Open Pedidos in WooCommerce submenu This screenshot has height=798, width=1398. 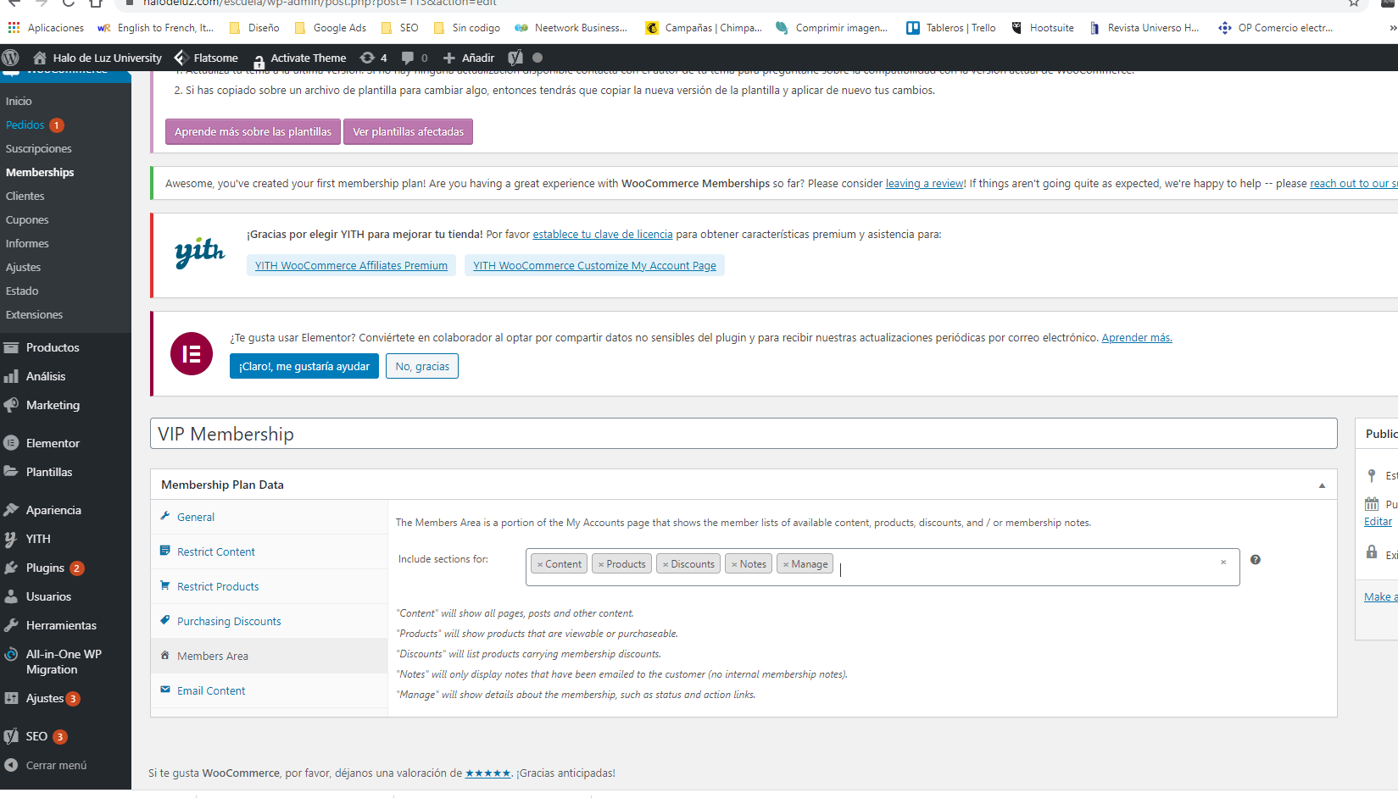pos(25,125)
